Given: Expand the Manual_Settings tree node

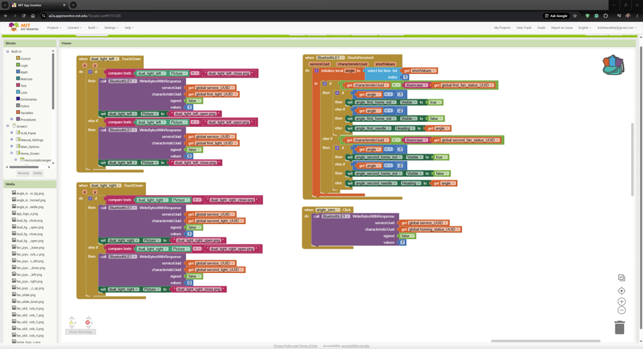Looking at the screenshot, I should tap(12, 140).
